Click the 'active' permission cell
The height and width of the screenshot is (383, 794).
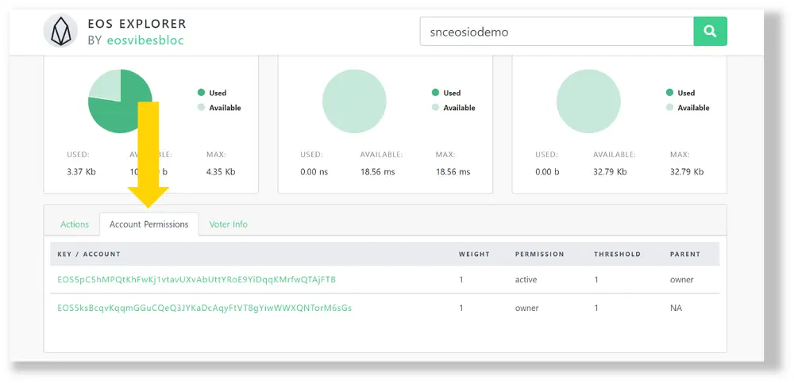click(526, 279)
